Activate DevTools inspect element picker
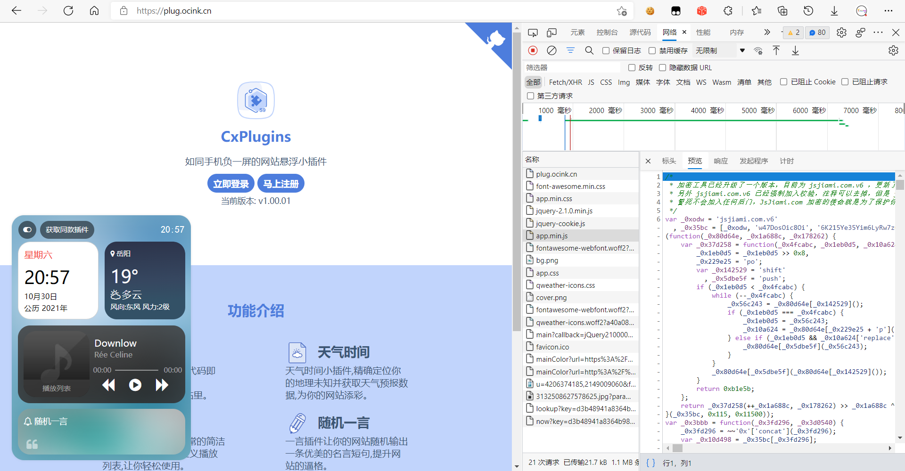Screen dimensions: 905x471 (x=533, y=32)
